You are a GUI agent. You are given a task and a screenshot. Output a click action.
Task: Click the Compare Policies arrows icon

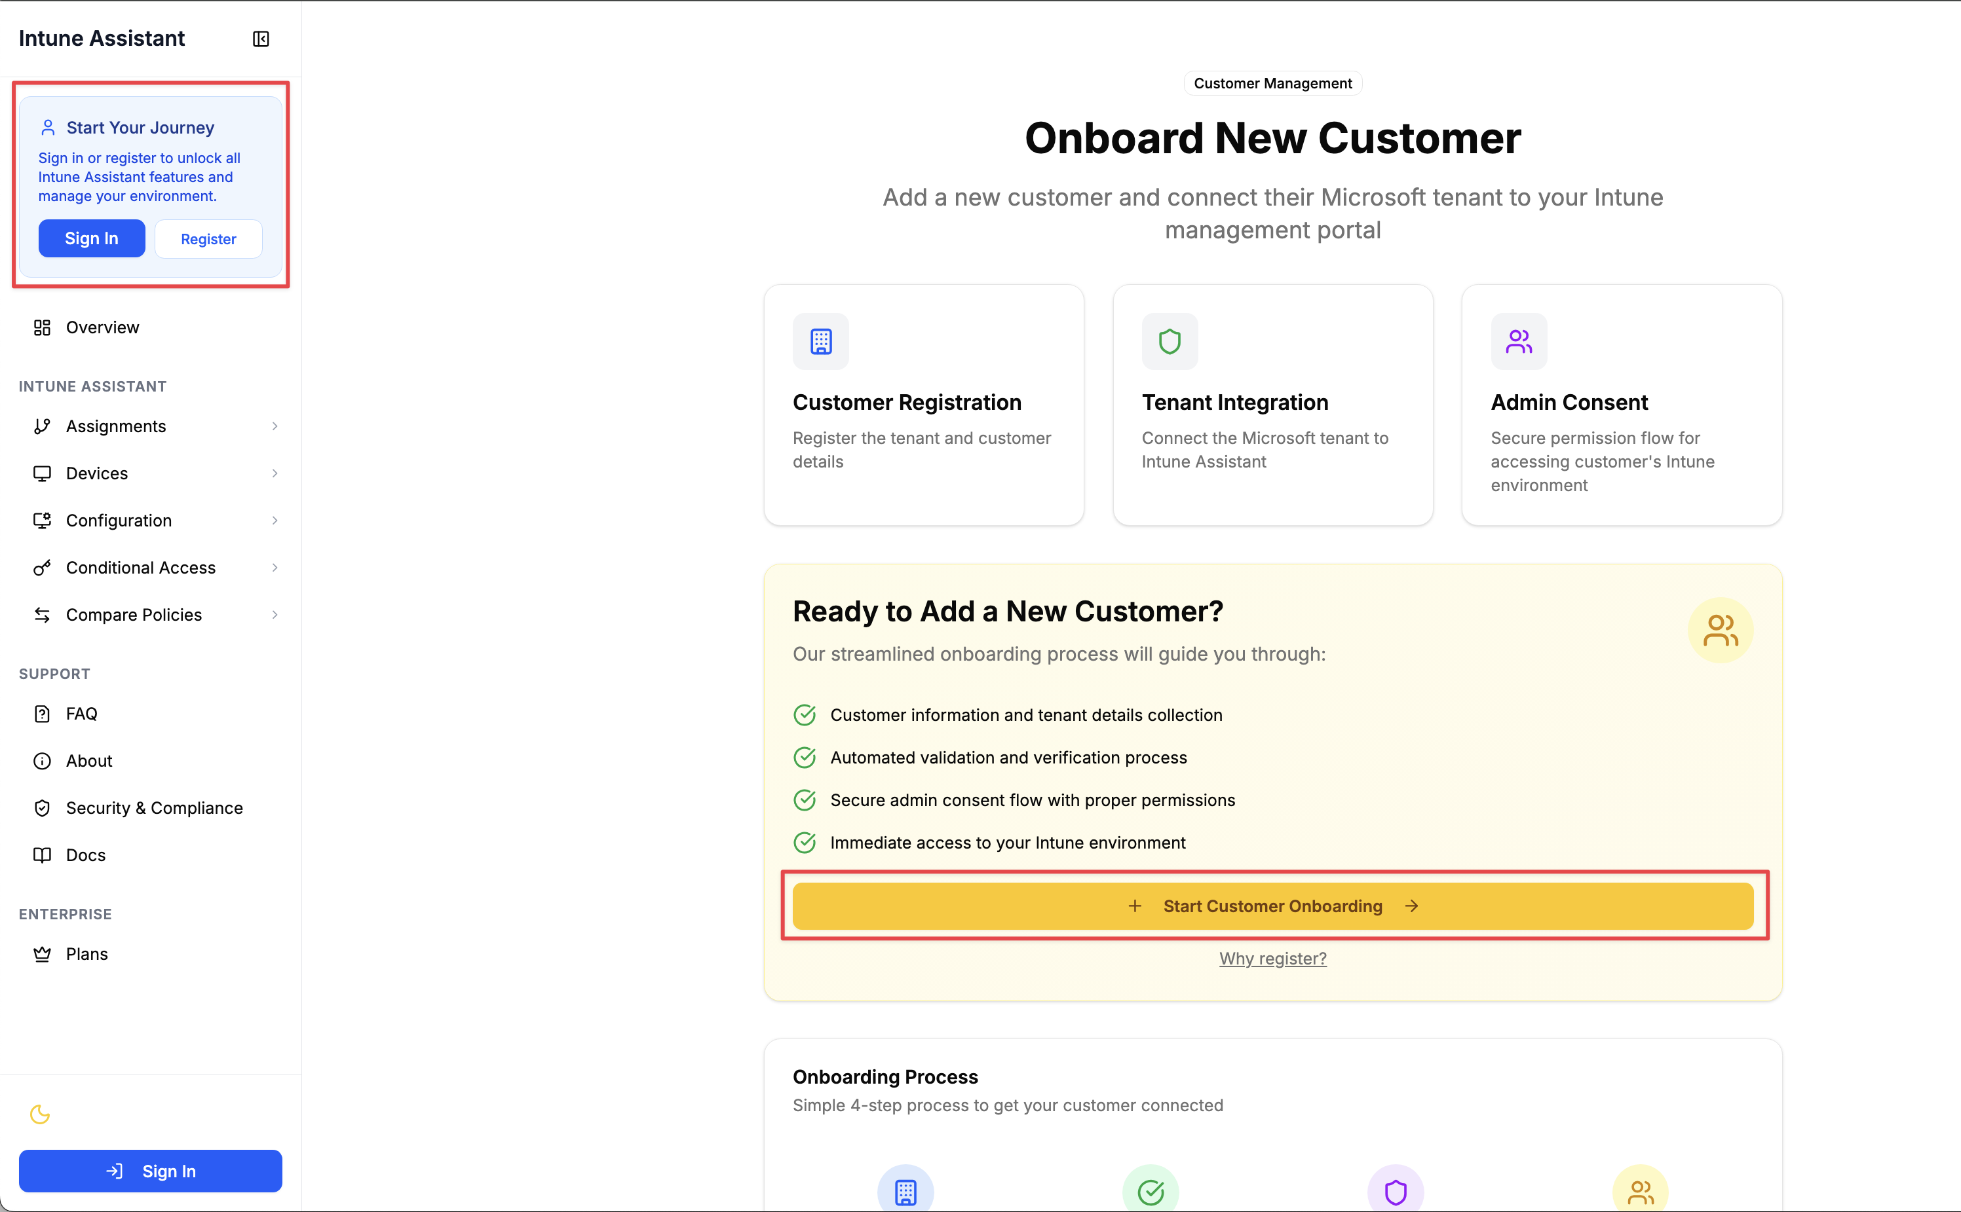[43, 614]
